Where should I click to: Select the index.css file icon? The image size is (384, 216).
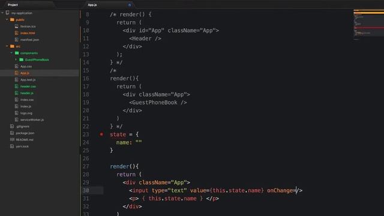point(16,100)
